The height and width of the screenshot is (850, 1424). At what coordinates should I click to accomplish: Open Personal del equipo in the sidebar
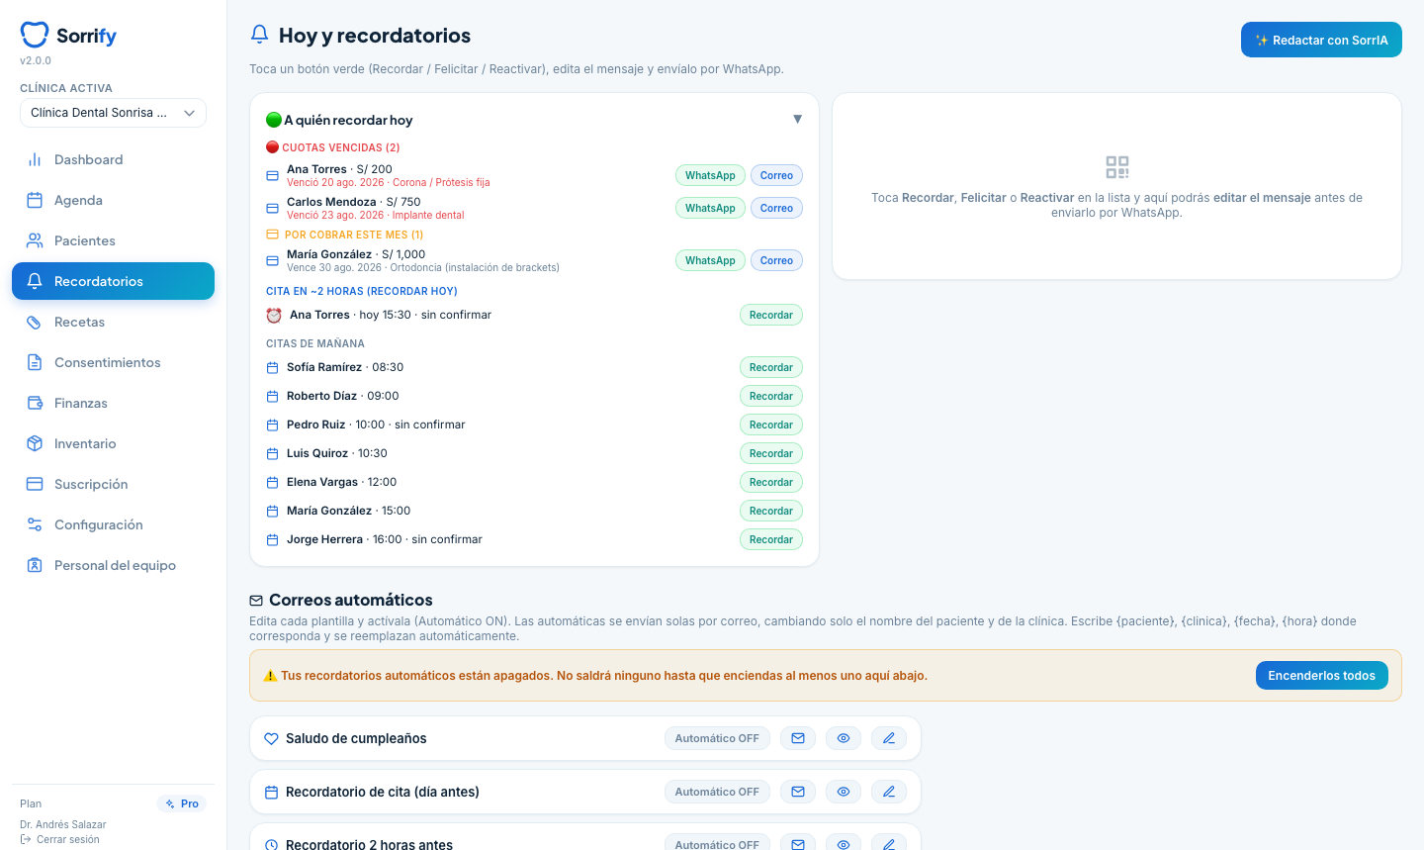113,565
